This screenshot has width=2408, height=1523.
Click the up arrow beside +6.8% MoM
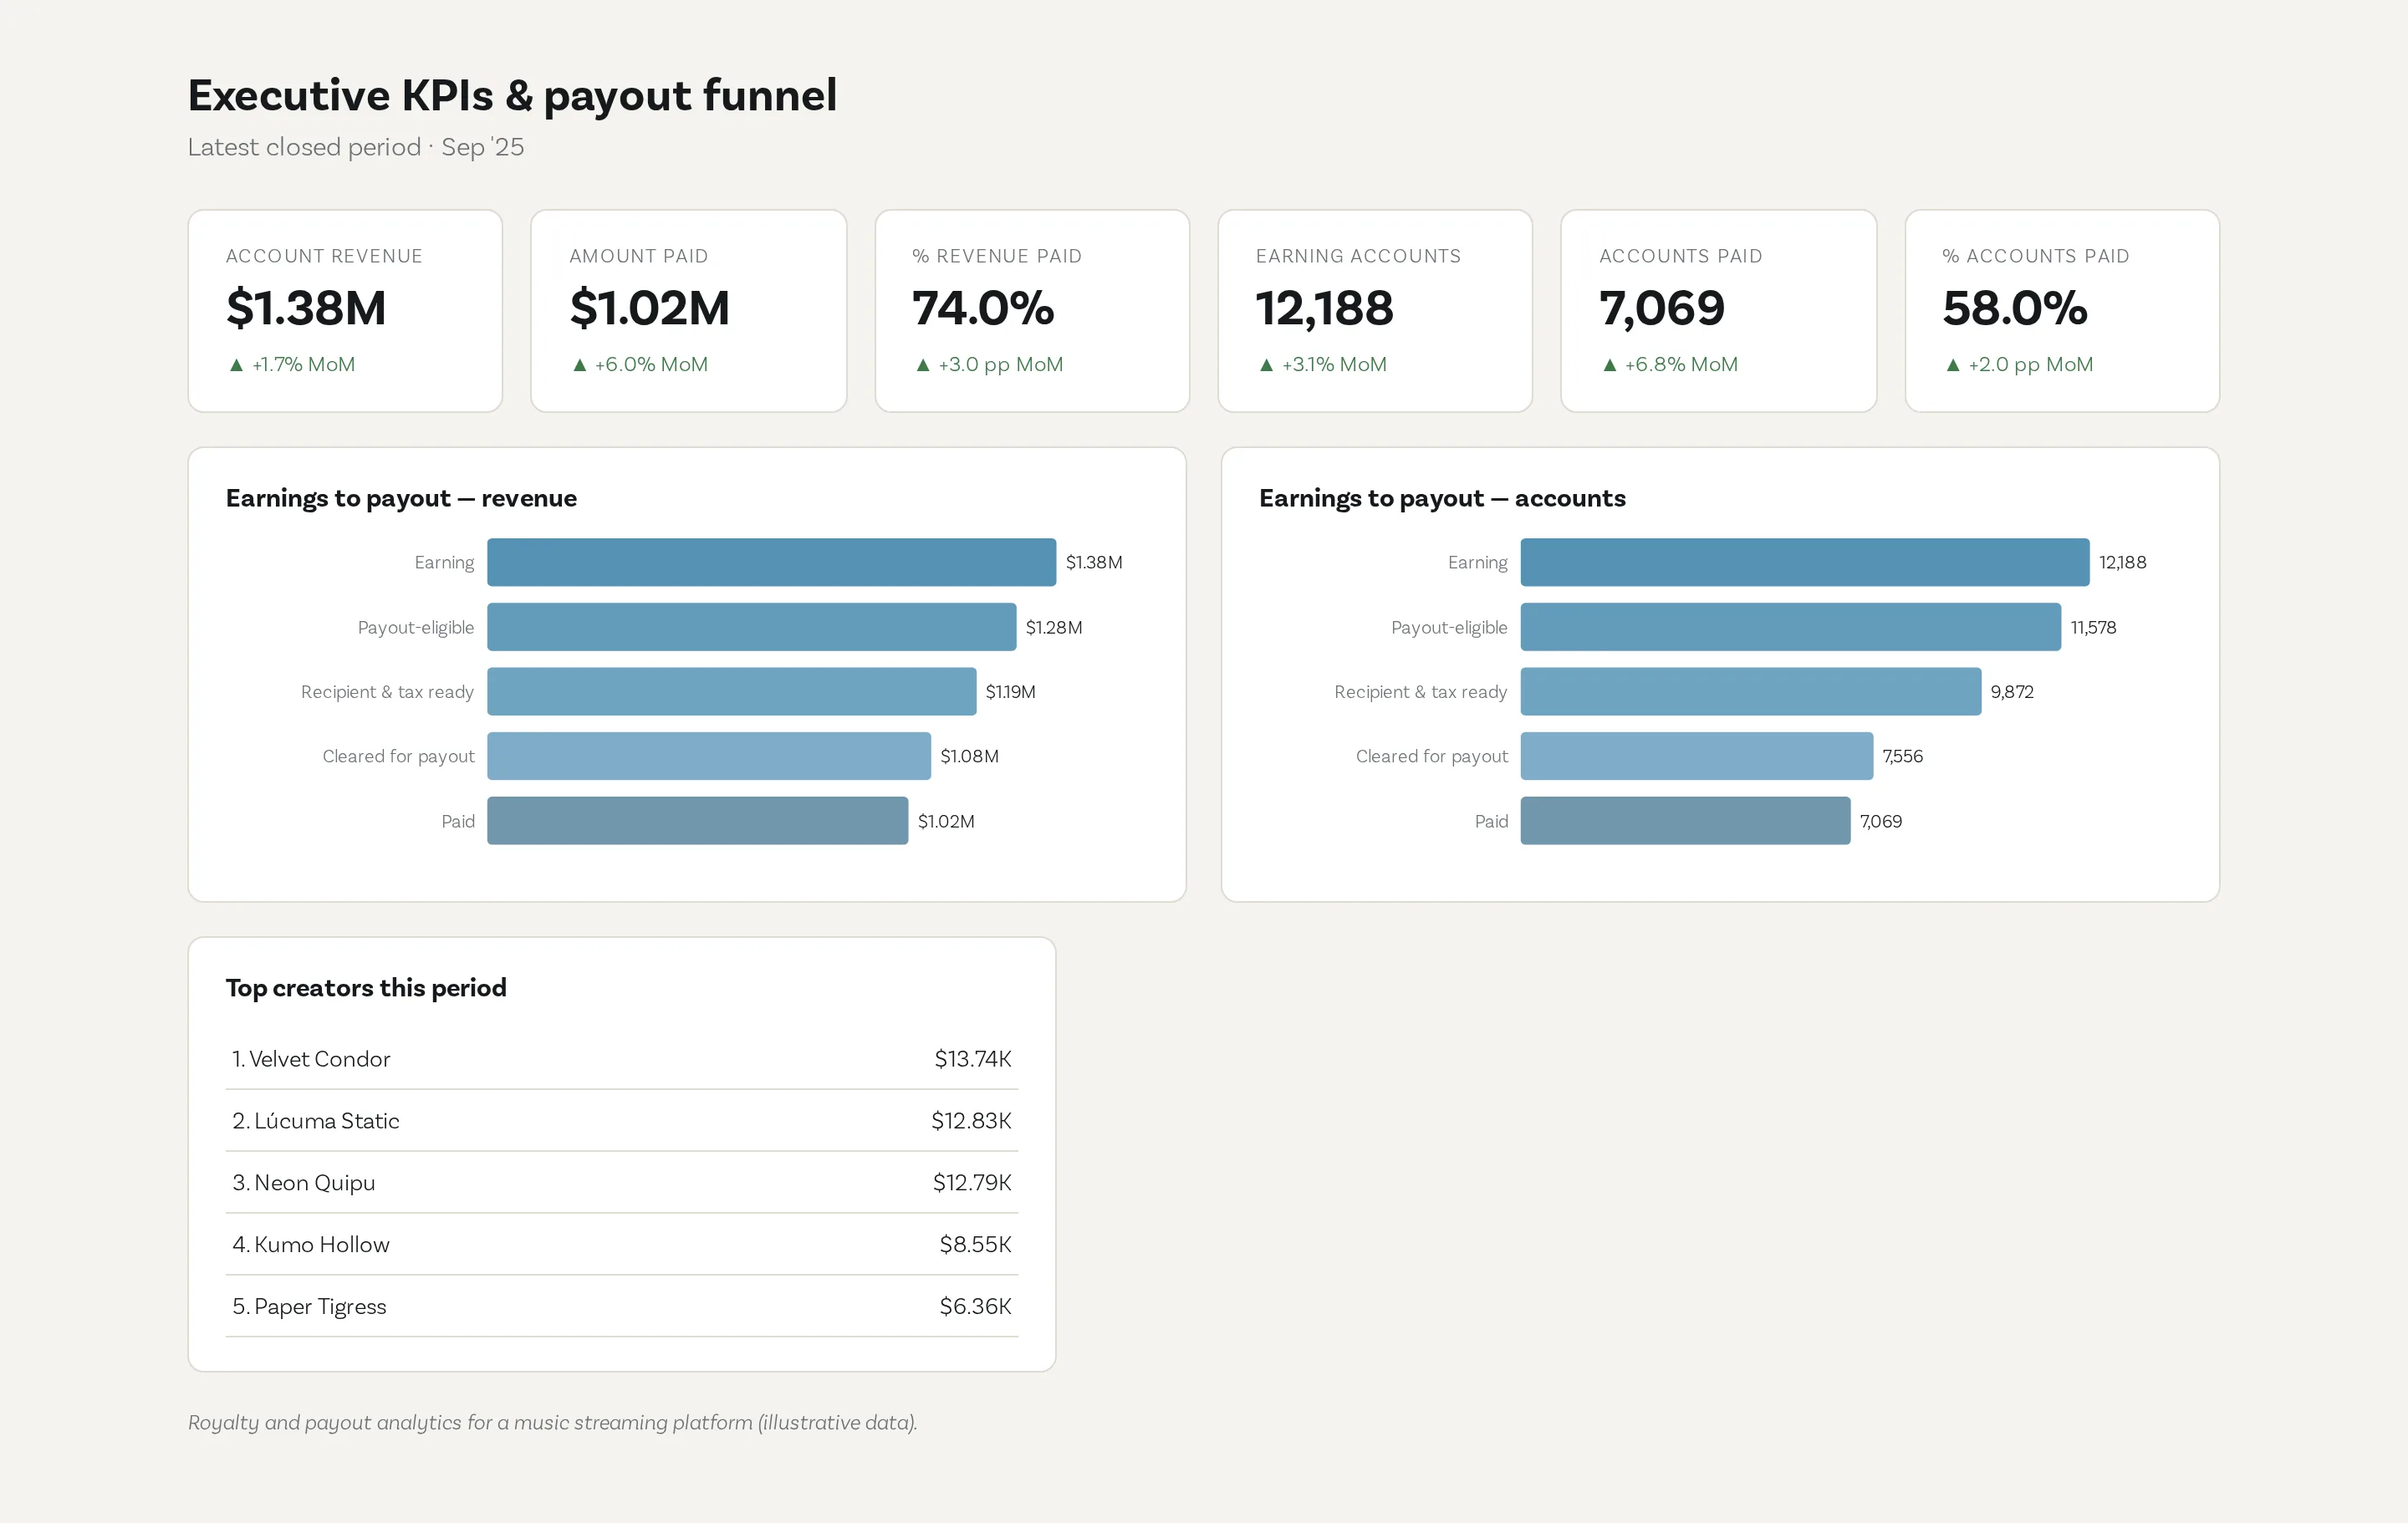tap(1609, 365)
